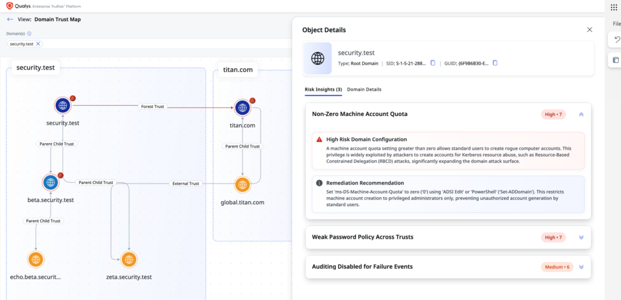Viewport: 621px width, 300px height.
Task: Click the 'Remediation Recommendation' heading
Action: pyautogui.click(x=365, y=183)
